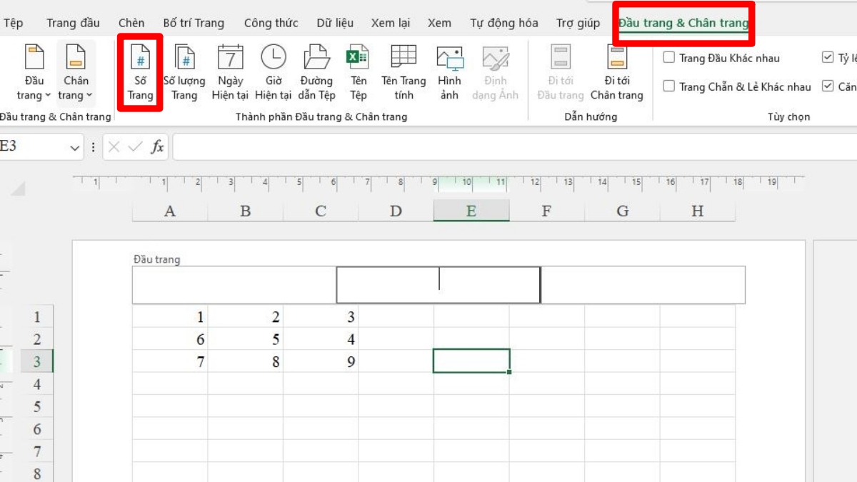Click the fx insert function button

pos(157,147)
